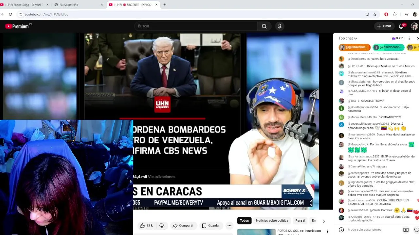Click @EliasGabriel-c8i chat message

coord(376,83)
